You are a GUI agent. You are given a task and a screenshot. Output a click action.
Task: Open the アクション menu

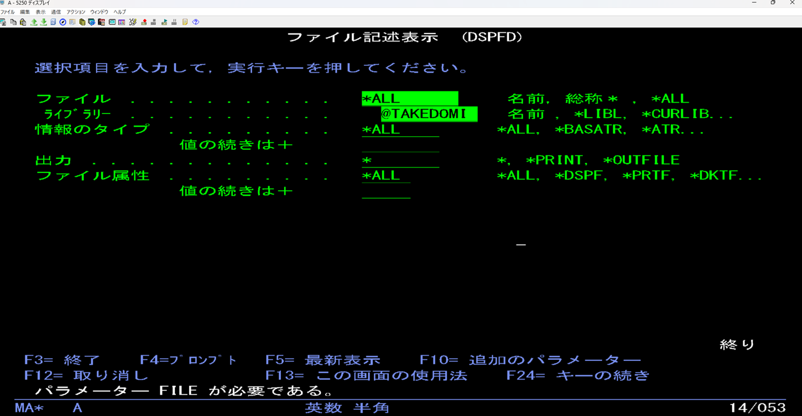75,12
